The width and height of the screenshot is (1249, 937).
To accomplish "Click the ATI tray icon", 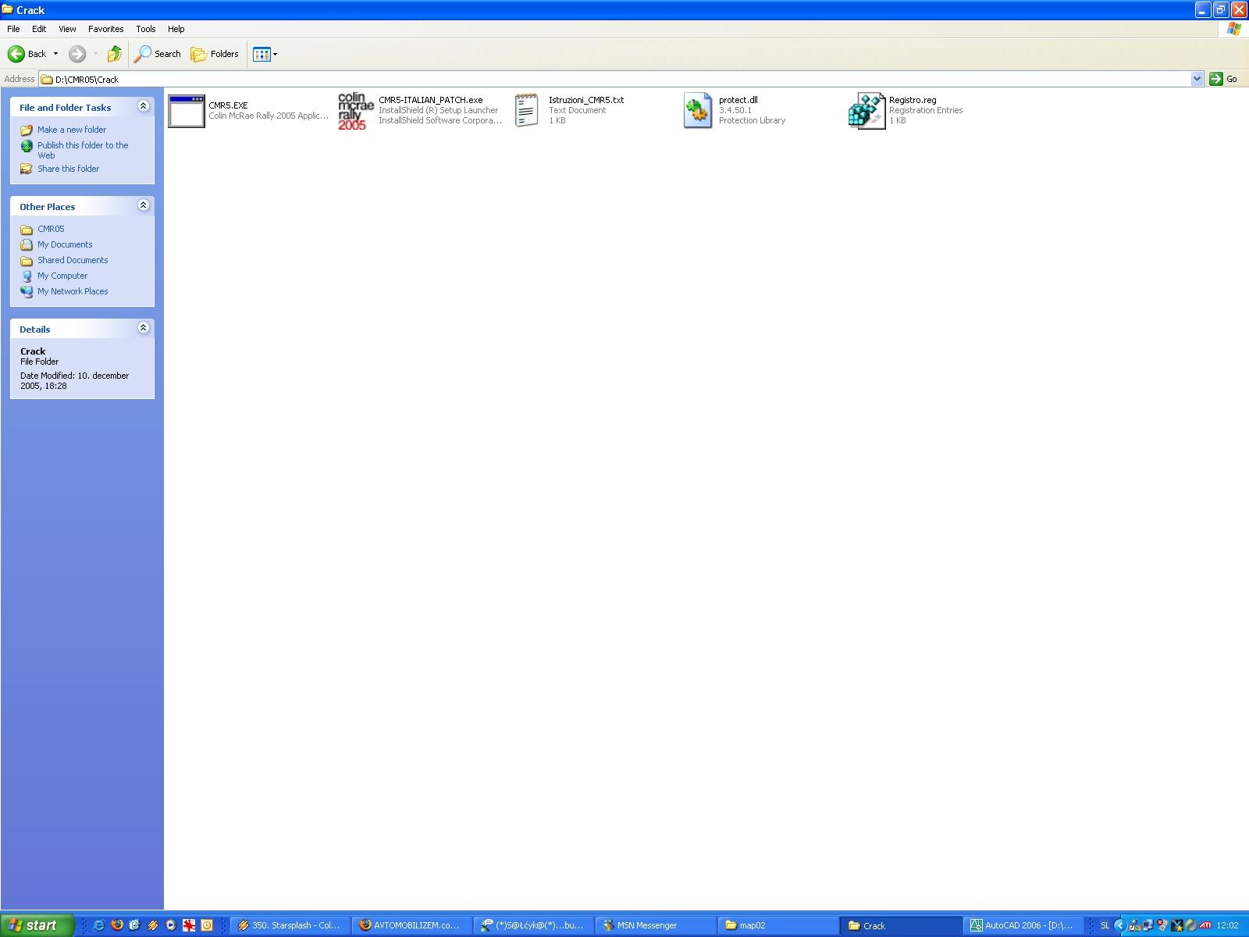I will [x=1205, y=925].
